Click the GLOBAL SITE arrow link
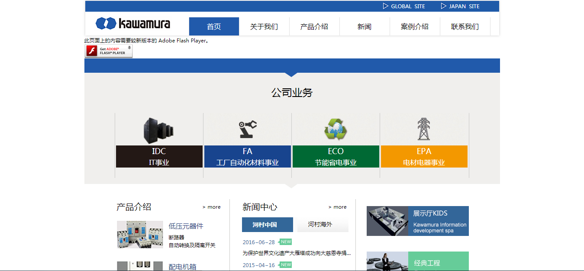584x271 pixels. (404, 6)
